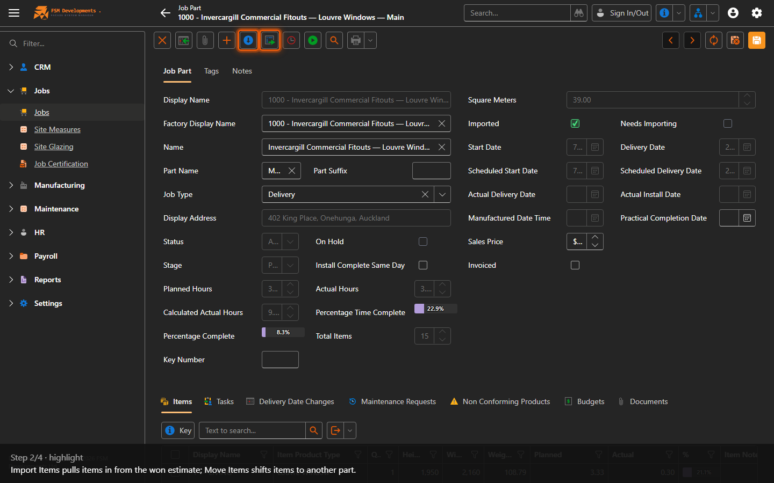
Task: Open the user account icon
Action: (733, 13)
